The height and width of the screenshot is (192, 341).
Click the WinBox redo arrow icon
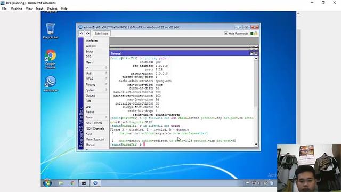pos(88,33)
